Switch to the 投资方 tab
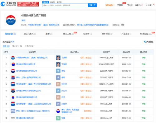 point(88,34)
